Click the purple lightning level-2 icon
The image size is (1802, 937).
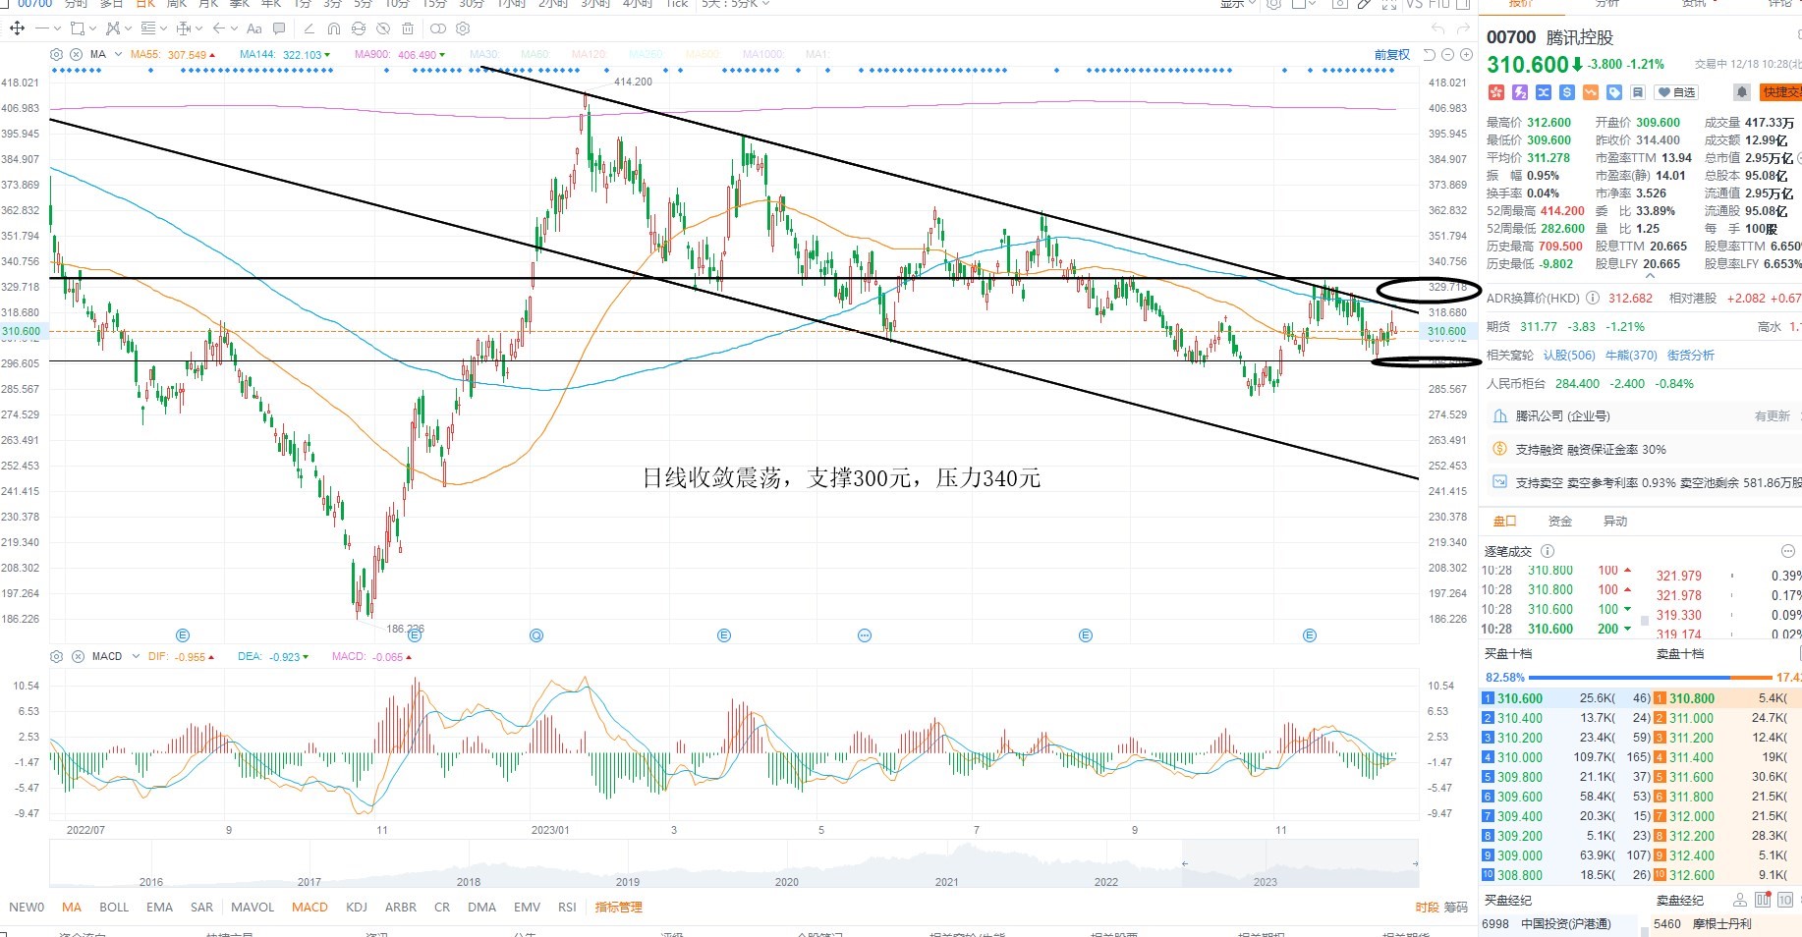(1520, 92)
